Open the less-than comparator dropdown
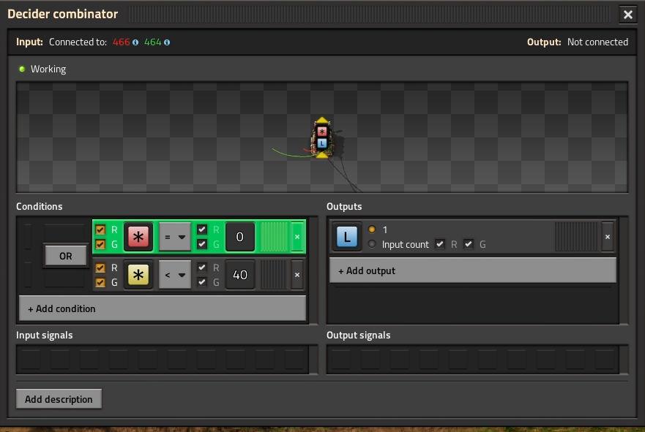 pyautogui.click(x=175, y=275)
